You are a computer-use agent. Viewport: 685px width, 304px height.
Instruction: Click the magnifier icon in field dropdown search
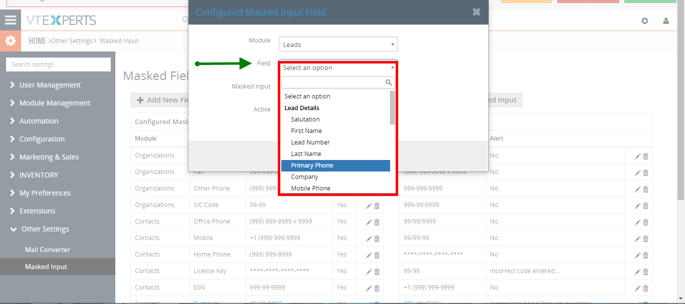pos(389,82)
